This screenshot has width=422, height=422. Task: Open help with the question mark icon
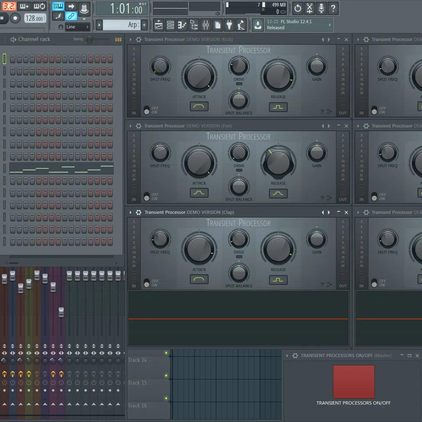333,9
